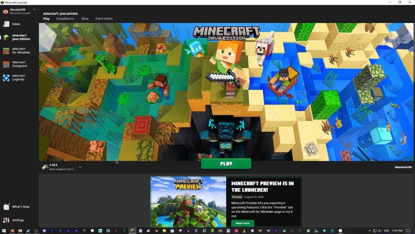Viewport: 415px width, 234px height.
Task: Click the 'Minecraft Preview is in the Launcher!' headline
Action: 262,186
